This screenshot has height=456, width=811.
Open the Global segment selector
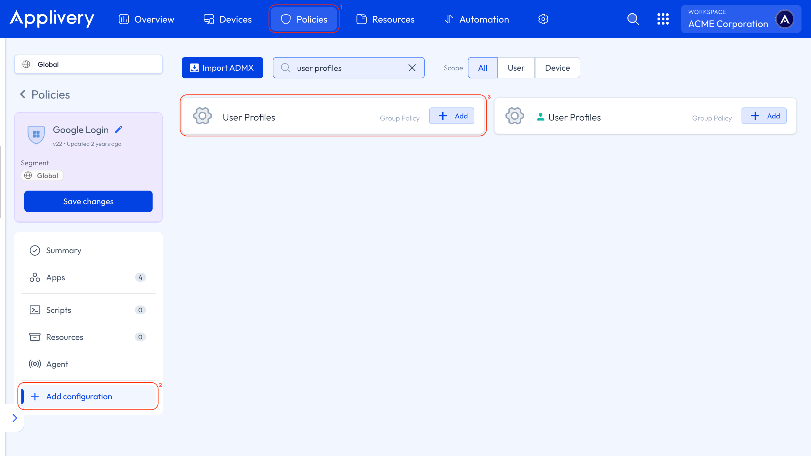(x=88, y=64)
